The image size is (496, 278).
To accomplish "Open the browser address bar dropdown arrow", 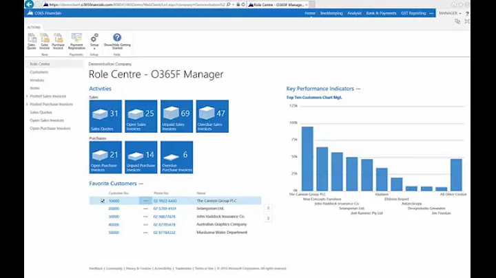I will pyautogui.click(x=234, y=4).
